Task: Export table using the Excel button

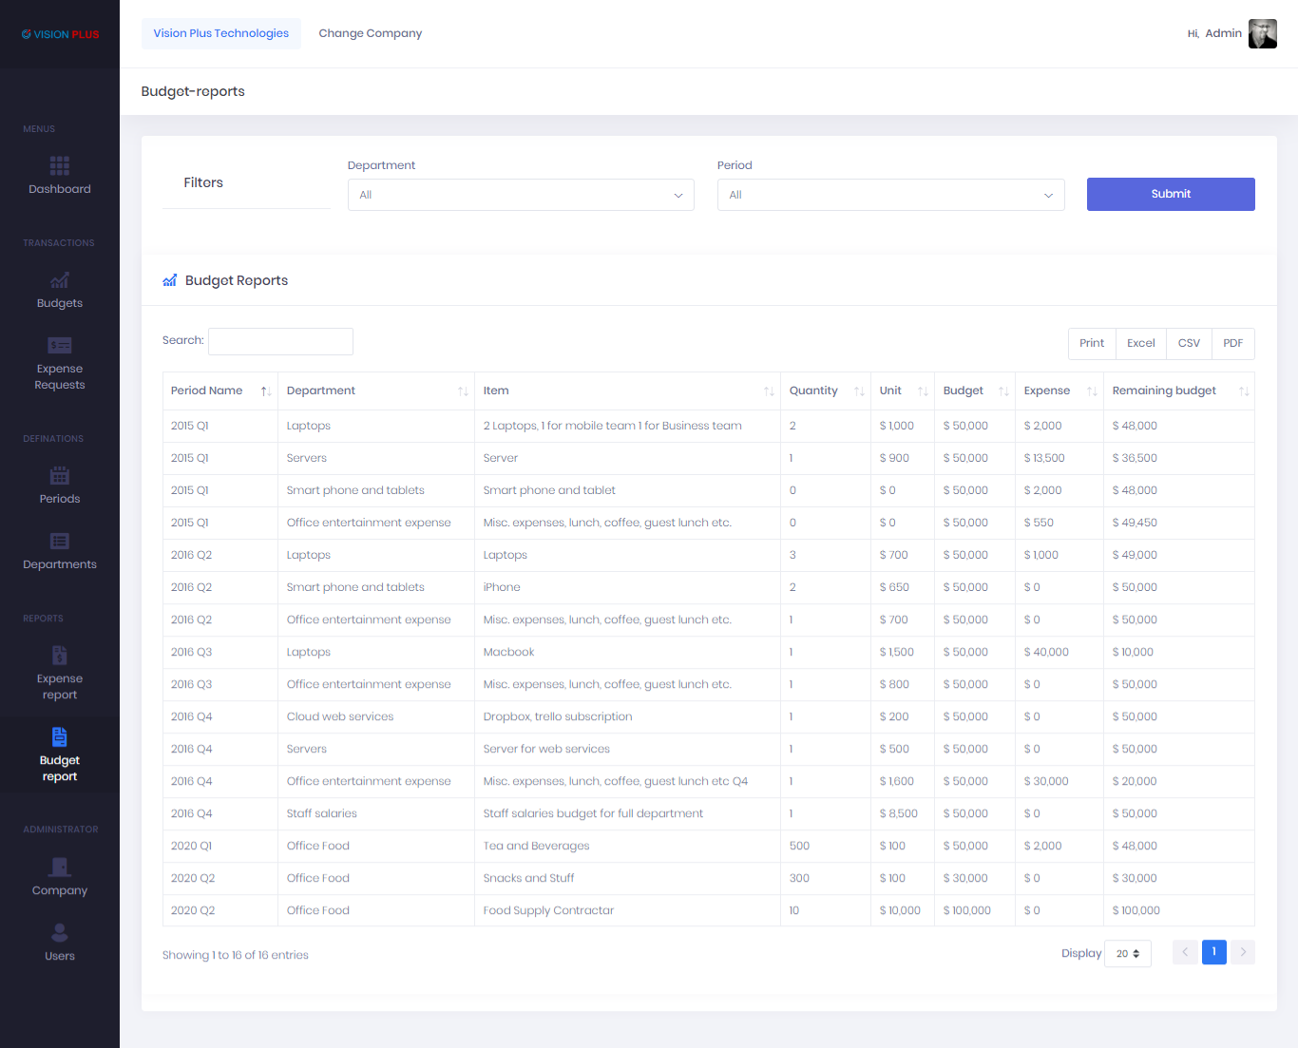Action: tap(1140, 344)
